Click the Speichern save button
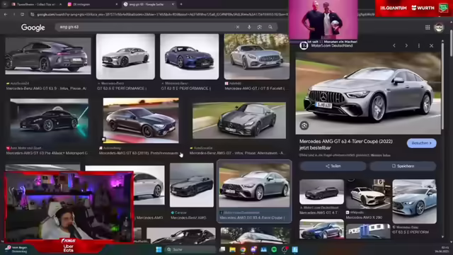The image size is (453, 255). click(403, 166)
